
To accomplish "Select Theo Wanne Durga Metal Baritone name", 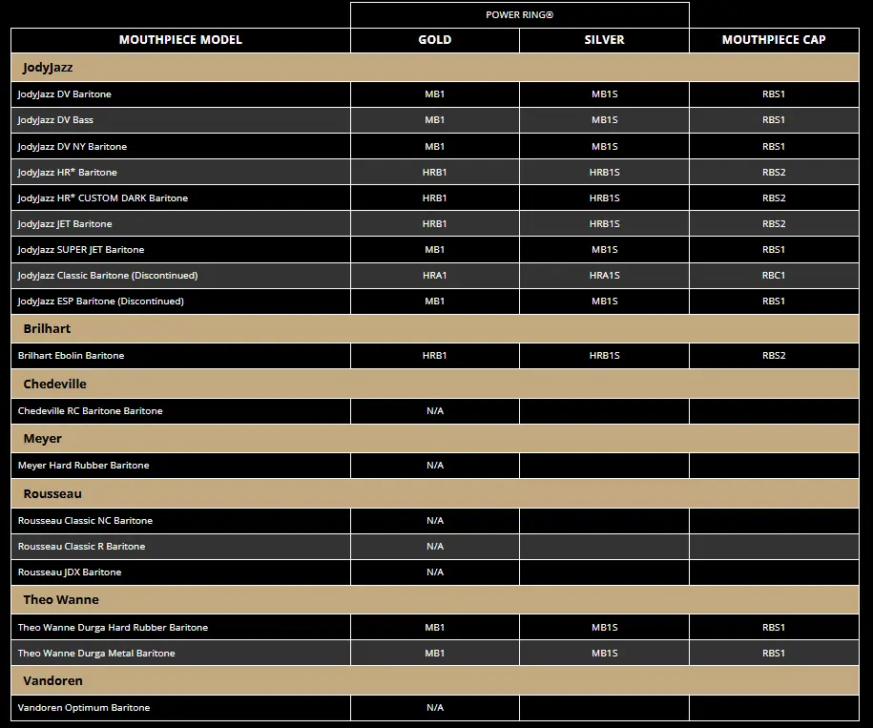I will point(96,653).
